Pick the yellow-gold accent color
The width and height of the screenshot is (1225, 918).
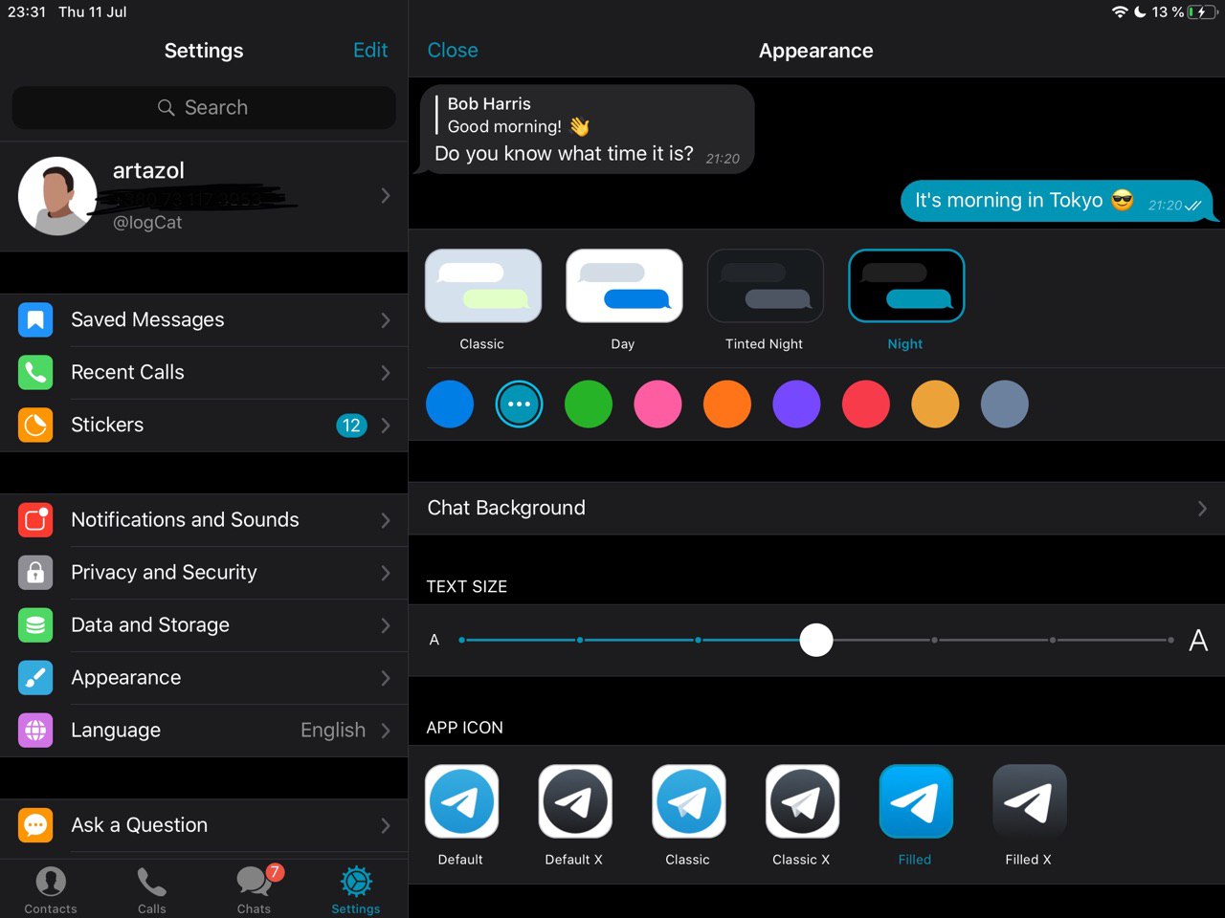pos(935,404)
